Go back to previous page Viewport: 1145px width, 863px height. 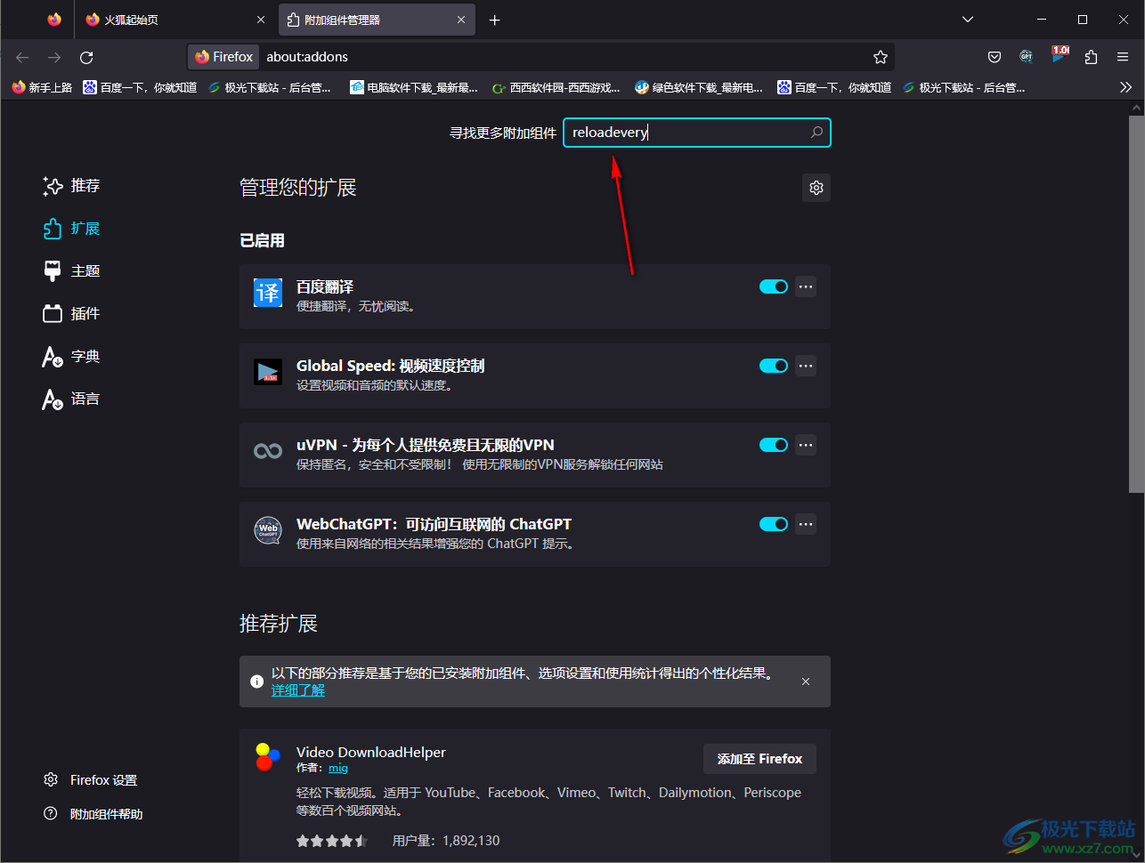[x=22, y=57]
